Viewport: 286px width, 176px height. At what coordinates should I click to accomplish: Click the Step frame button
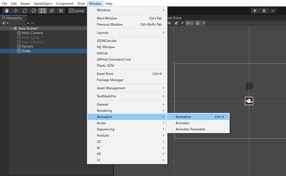(x=273, y=11)
